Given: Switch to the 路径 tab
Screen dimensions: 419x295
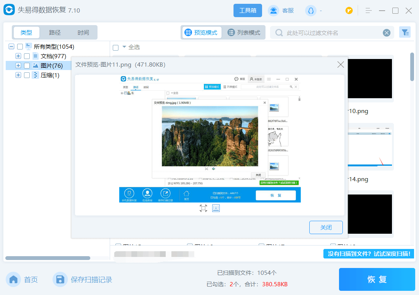Looking at the screenshot, I should pos(55,32).
